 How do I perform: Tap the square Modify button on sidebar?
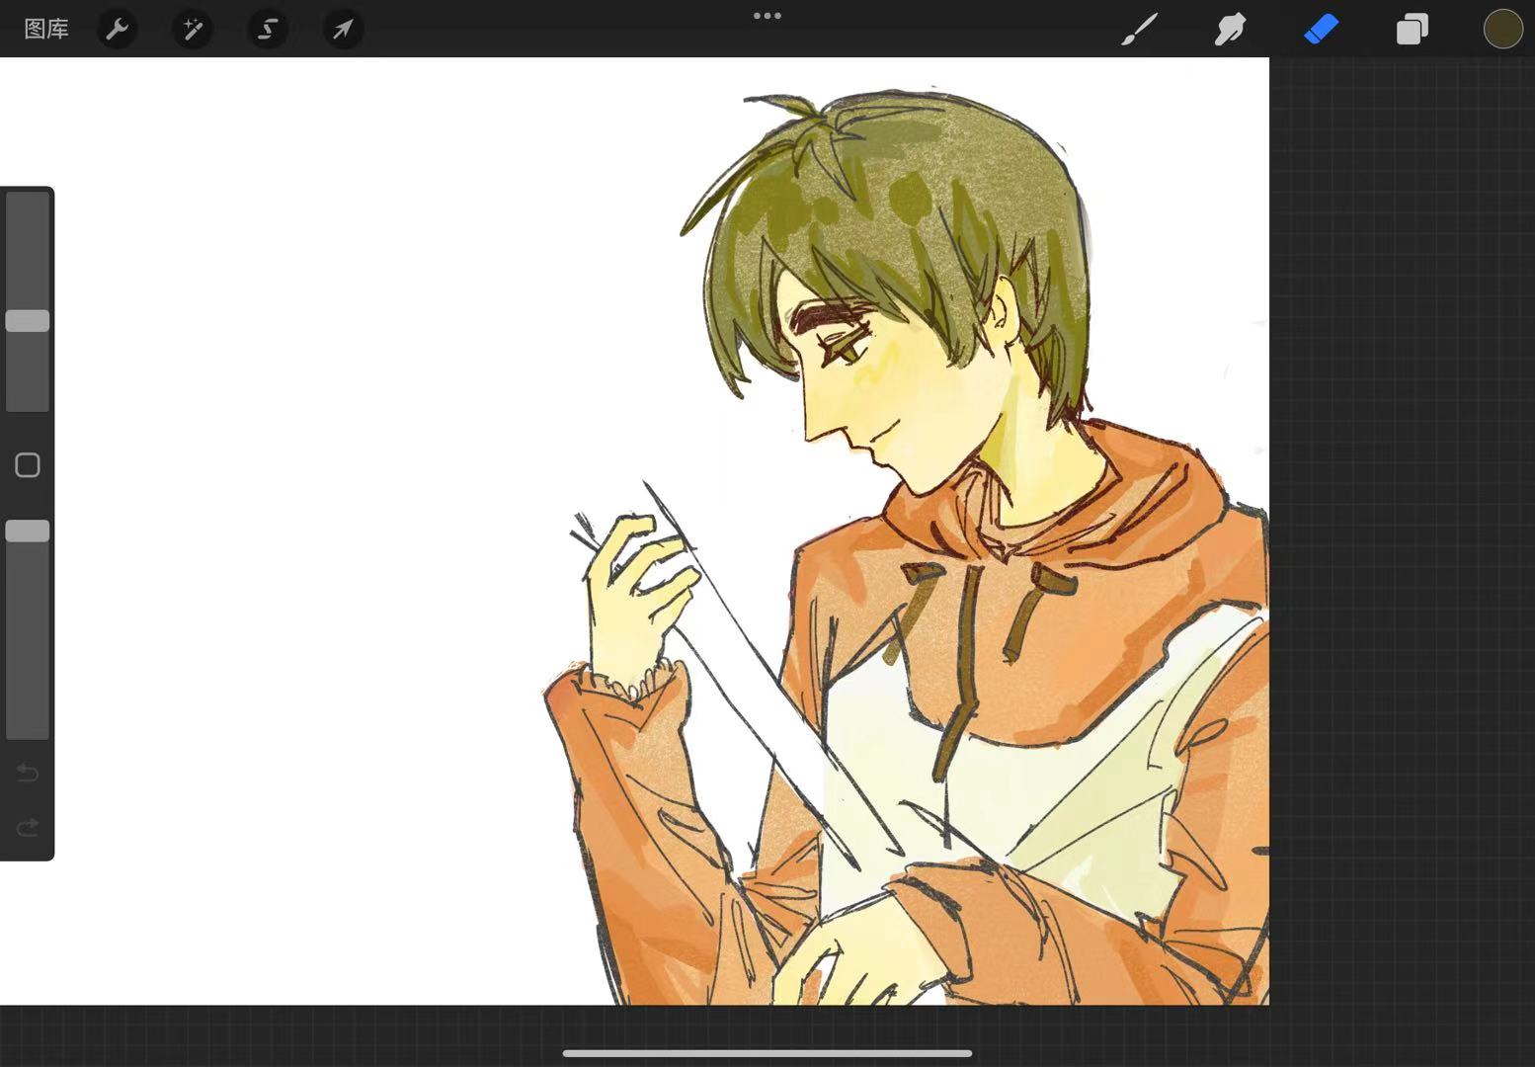pyautogui.click(x=28, y=465)
